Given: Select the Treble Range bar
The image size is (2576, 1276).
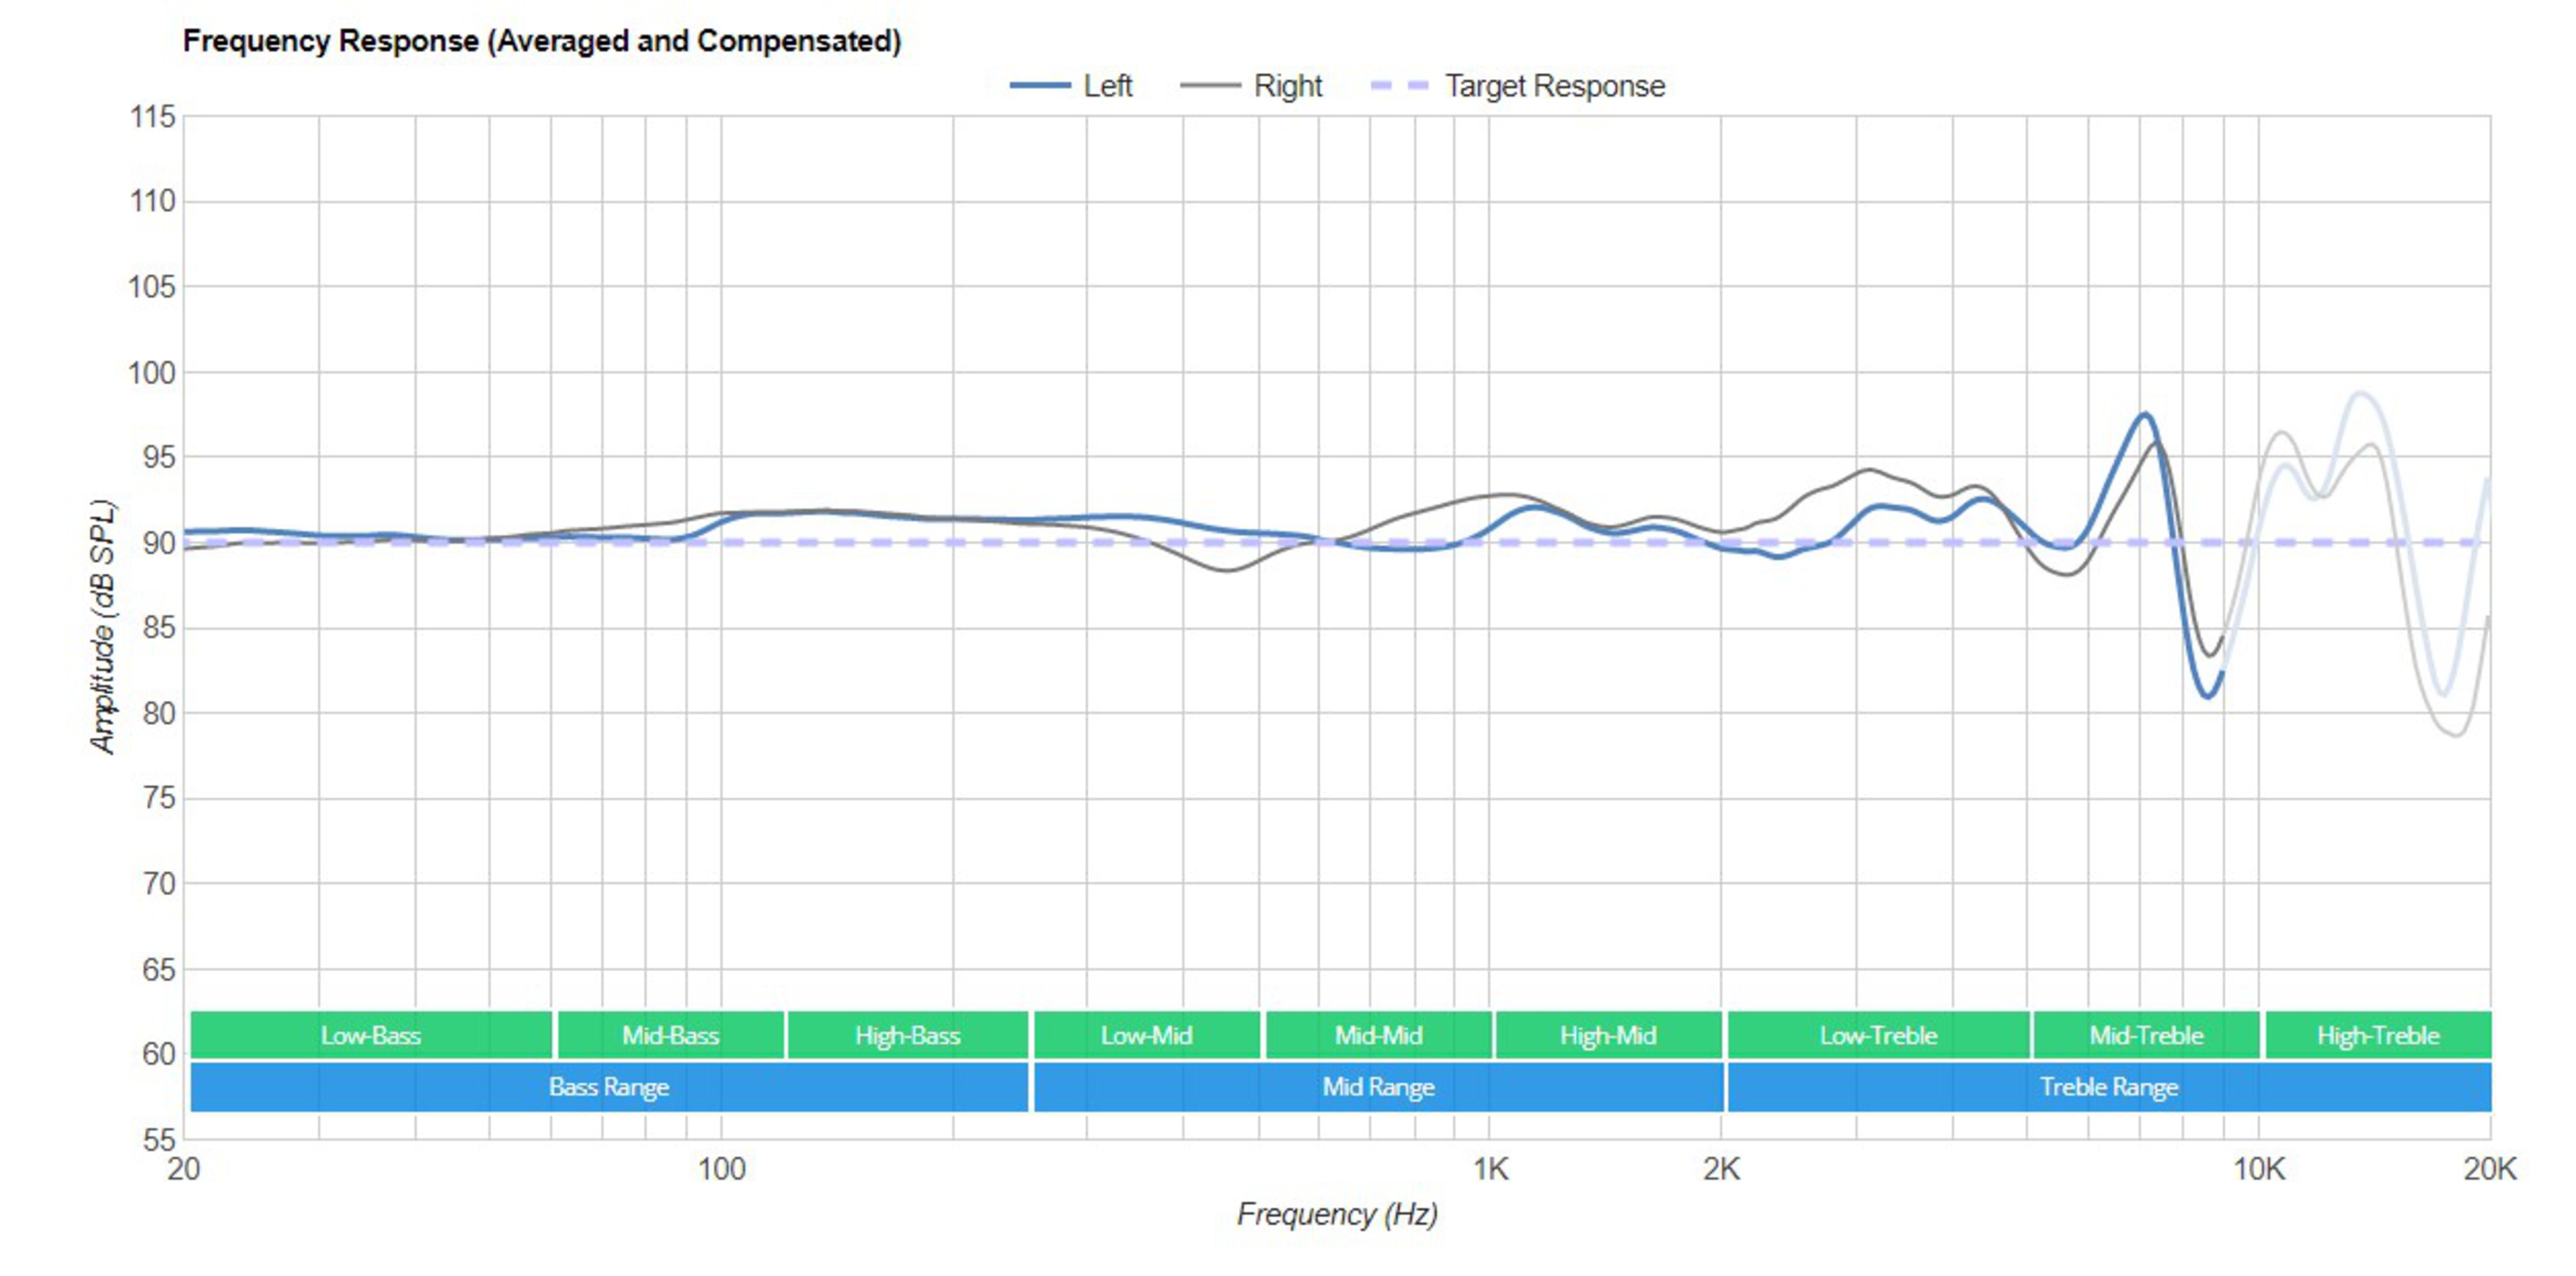Looking at the screenshot, I should click(2108, 1087).
